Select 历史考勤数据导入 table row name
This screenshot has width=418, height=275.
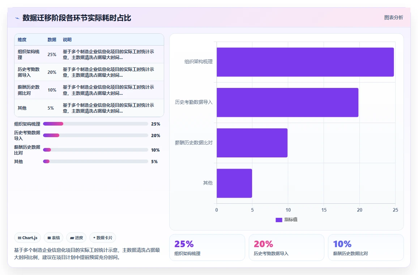[x=29, y=72]
